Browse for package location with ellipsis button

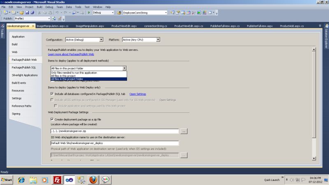pos(184,131)
